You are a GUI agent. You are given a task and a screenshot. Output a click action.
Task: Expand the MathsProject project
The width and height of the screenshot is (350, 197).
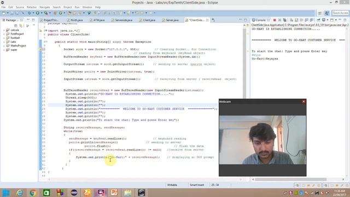[x=4, y=46]
